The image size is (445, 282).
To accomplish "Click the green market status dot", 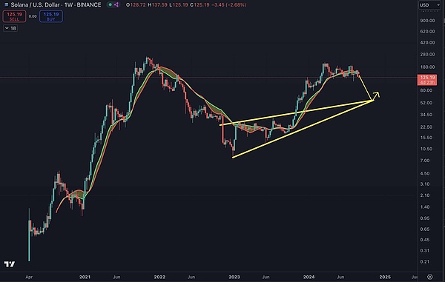I will coord(110,5).
